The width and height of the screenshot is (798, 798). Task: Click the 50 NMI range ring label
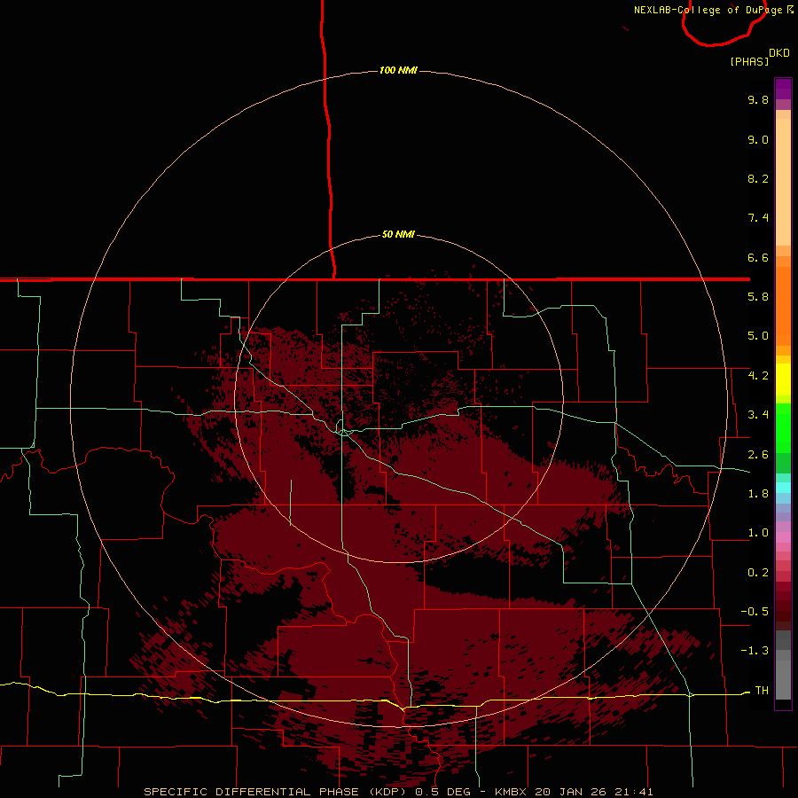click(x=398, y=234)
